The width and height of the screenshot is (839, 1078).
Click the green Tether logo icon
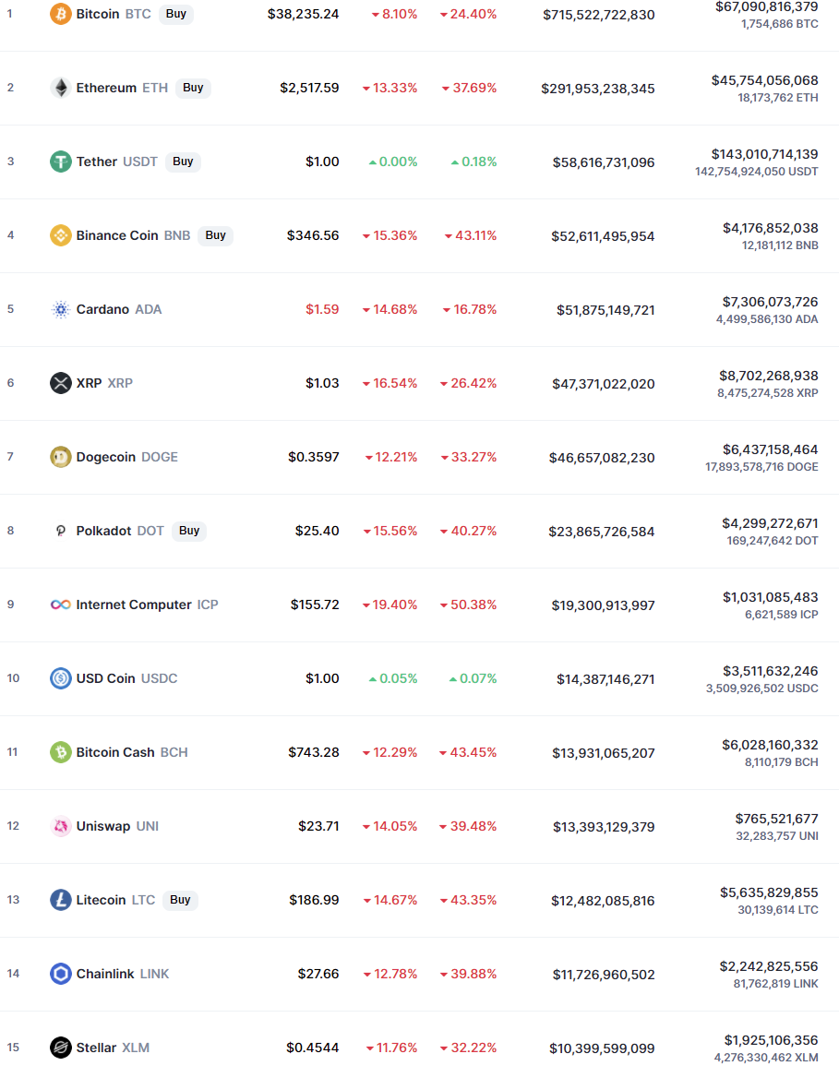(x=60, y=162)
